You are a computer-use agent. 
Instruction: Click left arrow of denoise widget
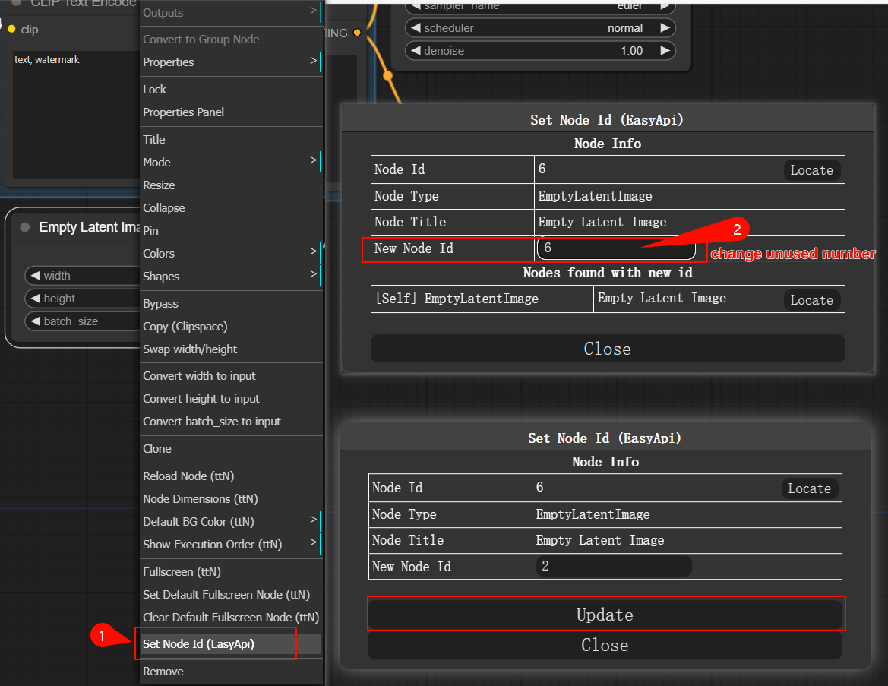pos(416,50)
